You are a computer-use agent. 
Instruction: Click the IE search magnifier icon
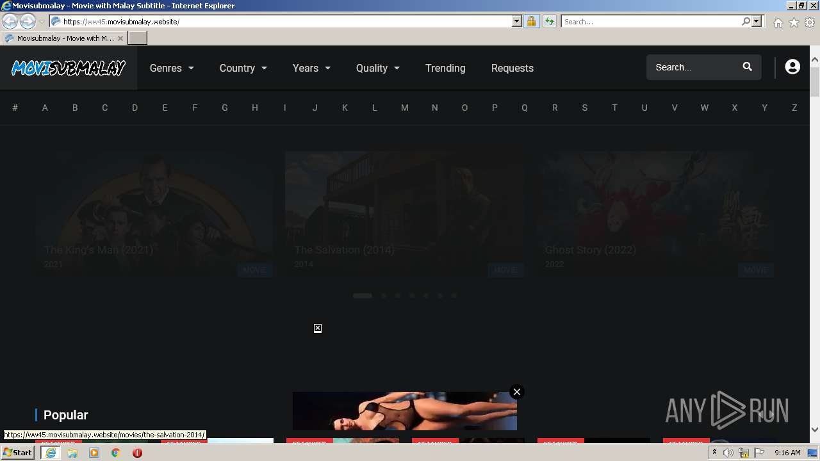click(x=746, y=21)
